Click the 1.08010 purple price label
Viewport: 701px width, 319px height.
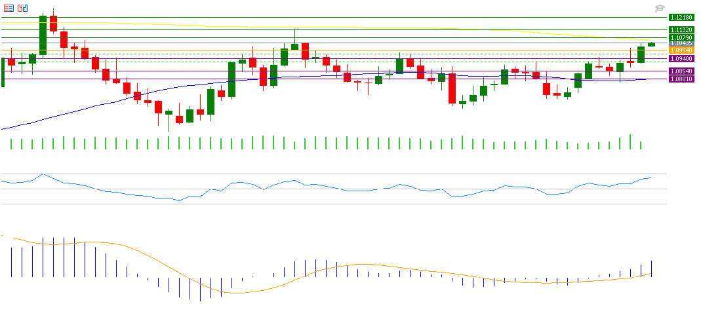point(682,79)
